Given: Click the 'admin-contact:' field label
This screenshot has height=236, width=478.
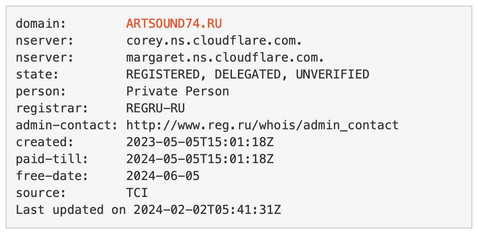Looking at the screenshot, I should pos(66,125).
